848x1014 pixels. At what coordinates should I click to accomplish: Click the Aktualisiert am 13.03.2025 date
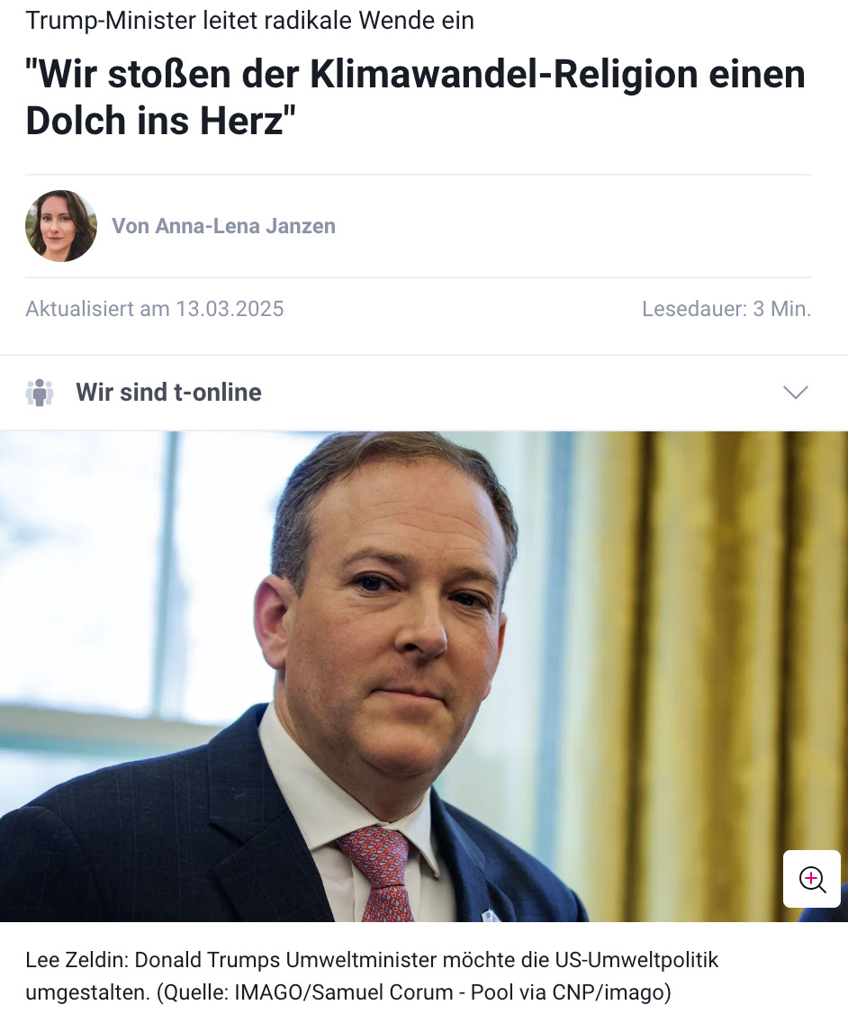[x=155, y=309]
